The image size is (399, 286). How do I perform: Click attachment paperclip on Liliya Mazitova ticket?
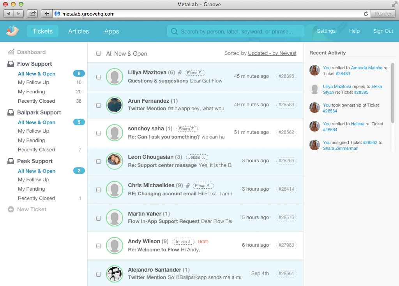click(180, 73)
